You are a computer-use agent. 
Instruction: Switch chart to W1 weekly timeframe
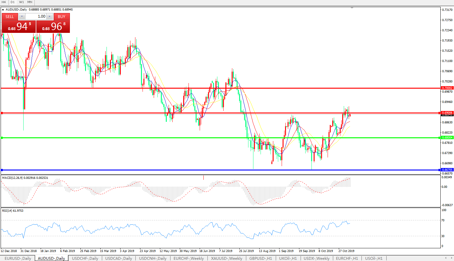pyautogui.click(x=21, y=2)
